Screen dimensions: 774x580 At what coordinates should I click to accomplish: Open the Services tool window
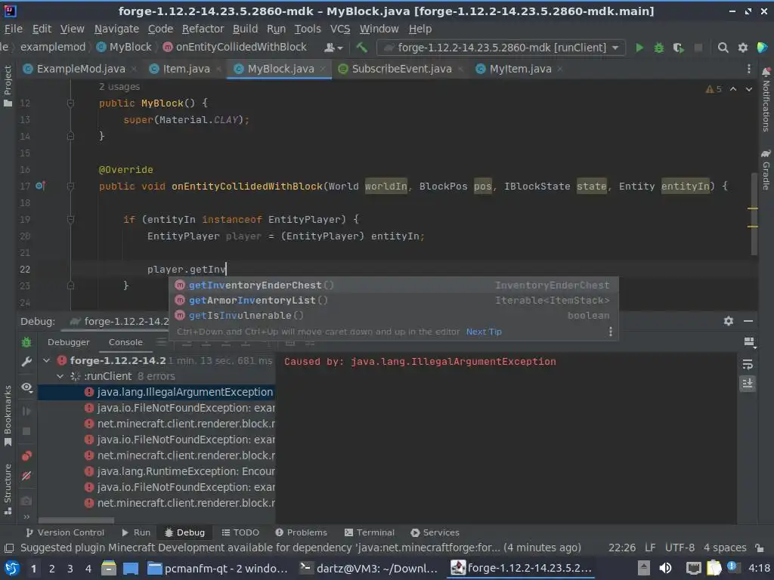point(435,532)
